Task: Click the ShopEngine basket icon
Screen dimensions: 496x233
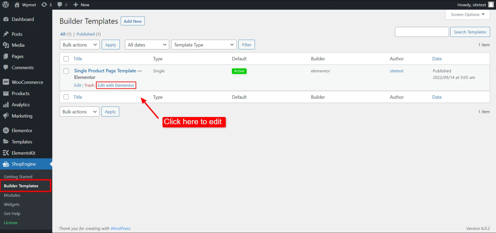Action: tap(6, 164)
